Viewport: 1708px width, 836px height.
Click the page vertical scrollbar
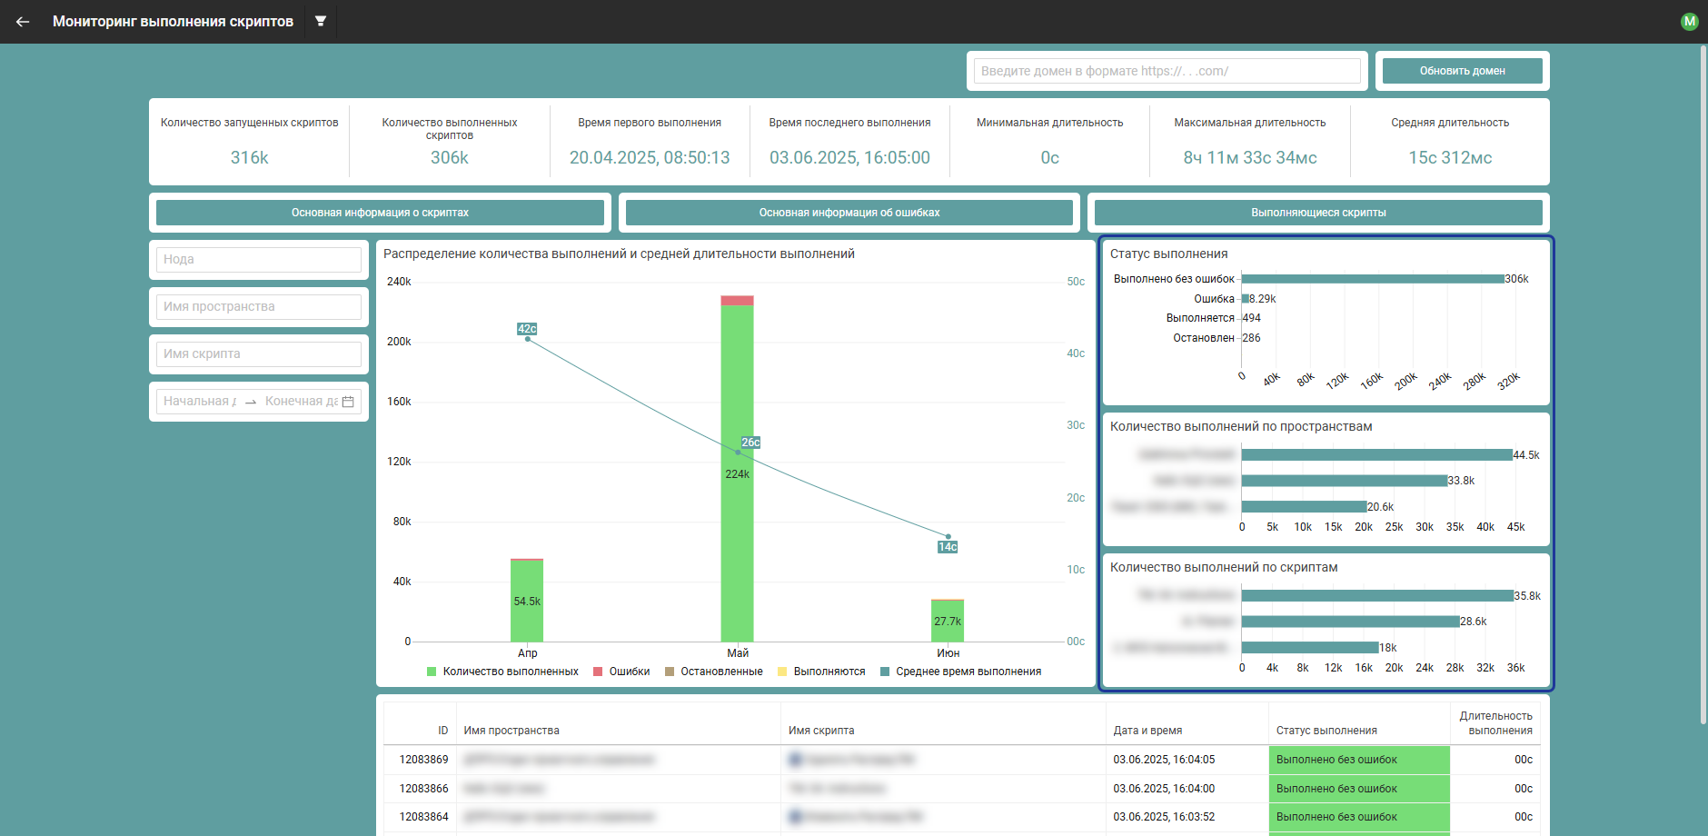tap(1703, 382)
